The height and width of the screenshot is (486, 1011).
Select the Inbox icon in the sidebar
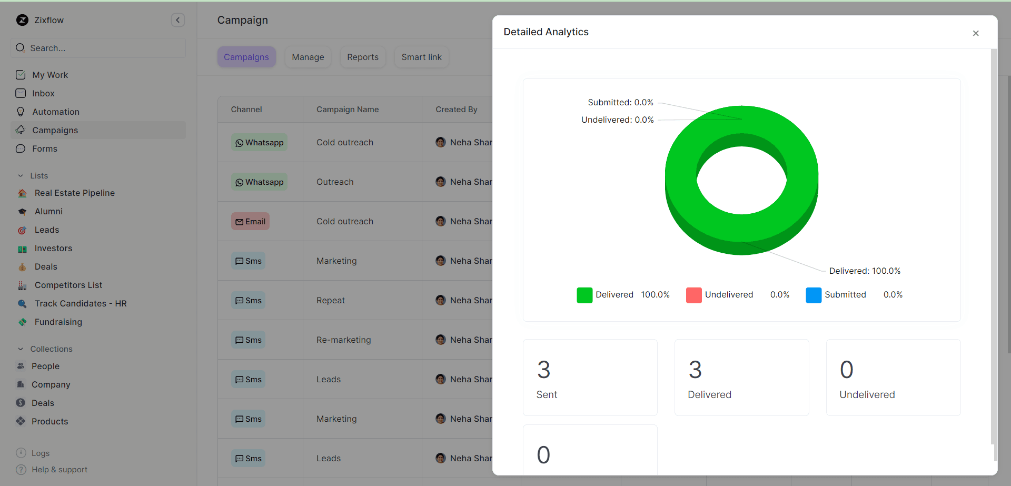click(21, 93)
